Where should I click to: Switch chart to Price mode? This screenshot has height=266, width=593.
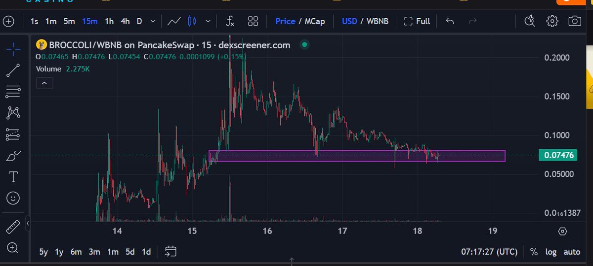285,22
